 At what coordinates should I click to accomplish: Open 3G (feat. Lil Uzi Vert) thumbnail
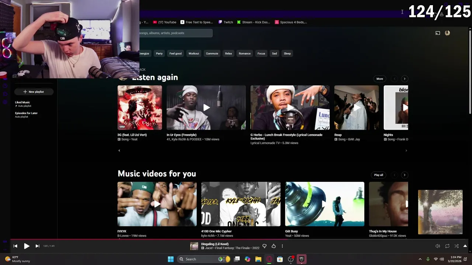tap(140, 107)
